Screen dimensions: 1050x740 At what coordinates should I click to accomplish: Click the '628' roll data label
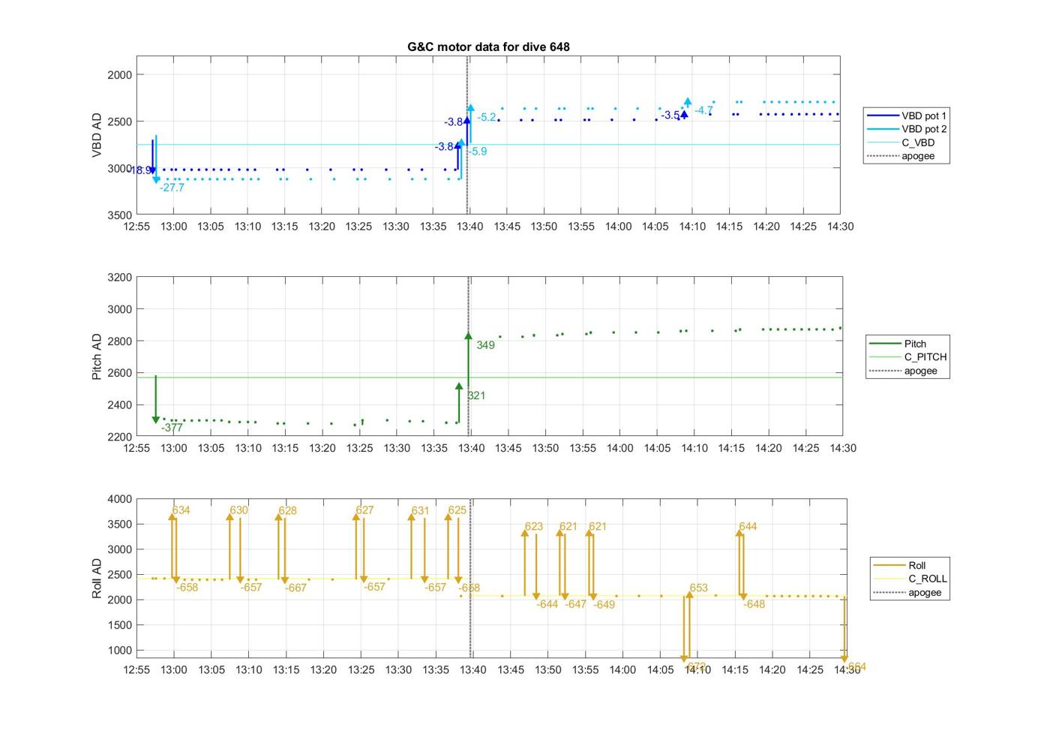[x=287, y=511]
